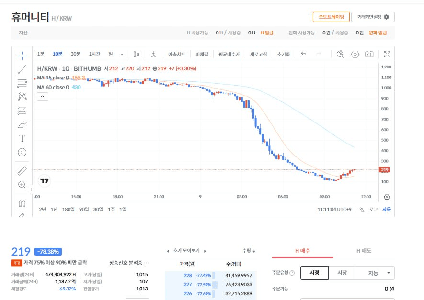Open the emoji icons tool
Image resolution: width=424 pixels, height=300 pixels.
(22, 152)
